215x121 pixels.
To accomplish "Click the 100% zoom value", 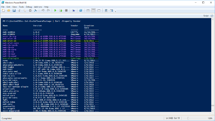I will click(x=210, y=118).
